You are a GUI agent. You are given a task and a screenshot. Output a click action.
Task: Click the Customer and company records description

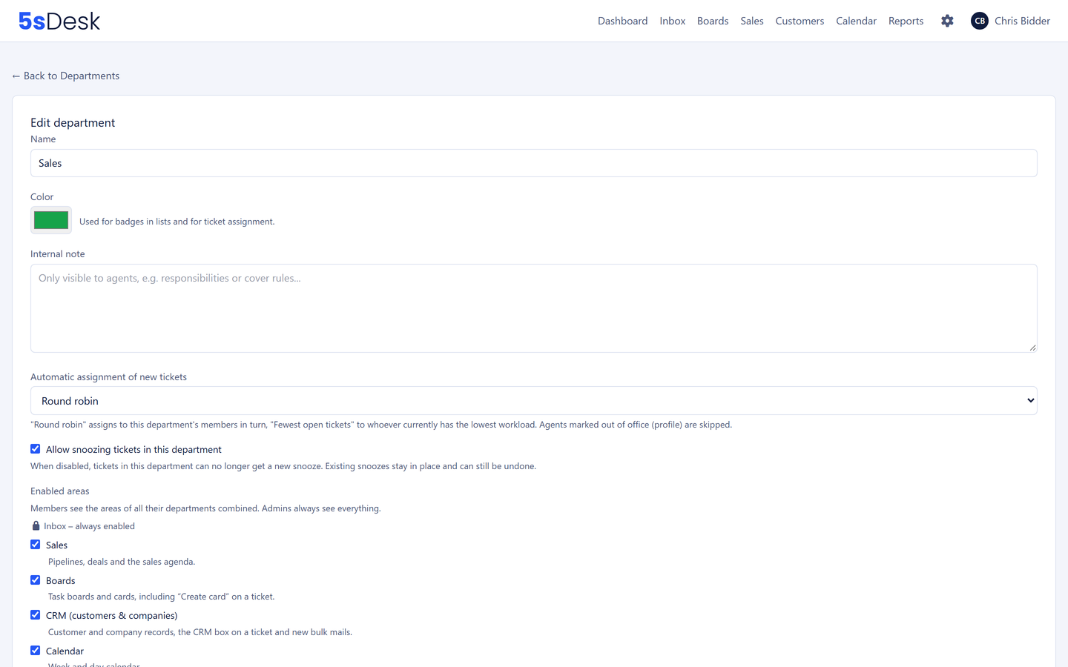coord(200,632)
